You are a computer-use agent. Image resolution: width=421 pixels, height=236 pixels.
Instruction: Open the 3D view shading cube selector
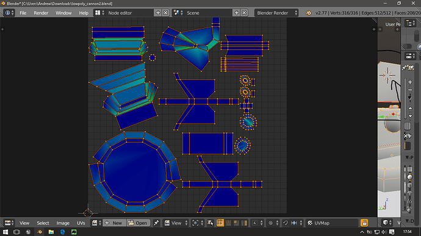tap(387, 223)
